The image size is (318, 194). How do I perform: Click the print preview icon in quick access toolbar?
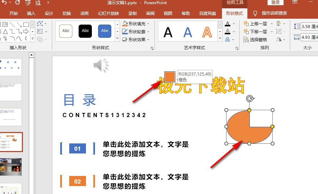[x=38, y=2]
